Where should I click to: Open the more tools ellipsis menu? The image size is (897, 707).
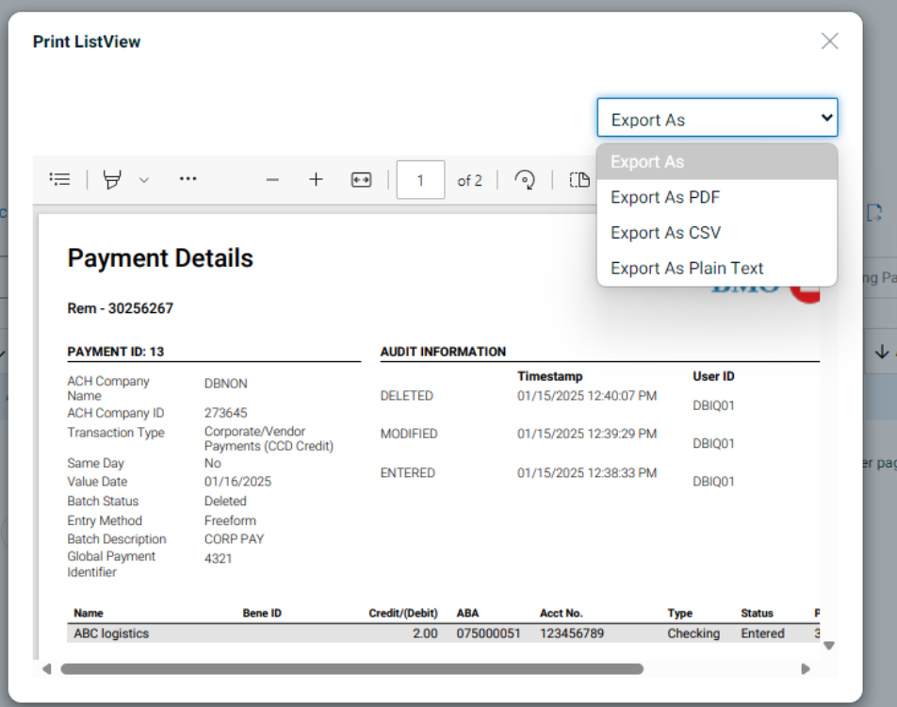188,178
